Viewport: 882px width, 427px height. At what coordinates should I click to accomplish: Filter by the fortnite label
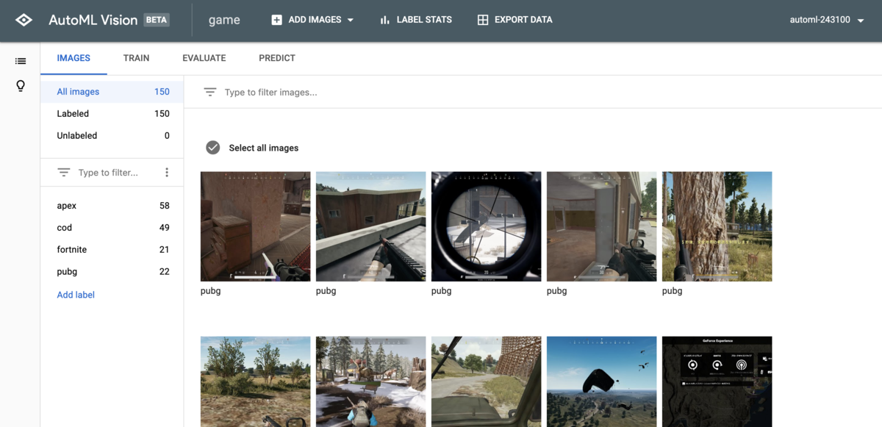point(112,250)
